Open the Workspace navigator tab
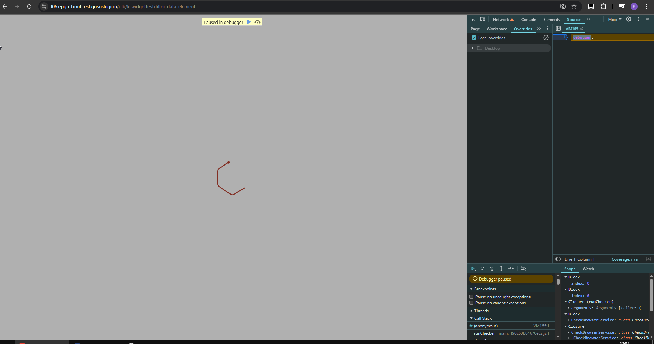654x344 pixels. (497, 29)
